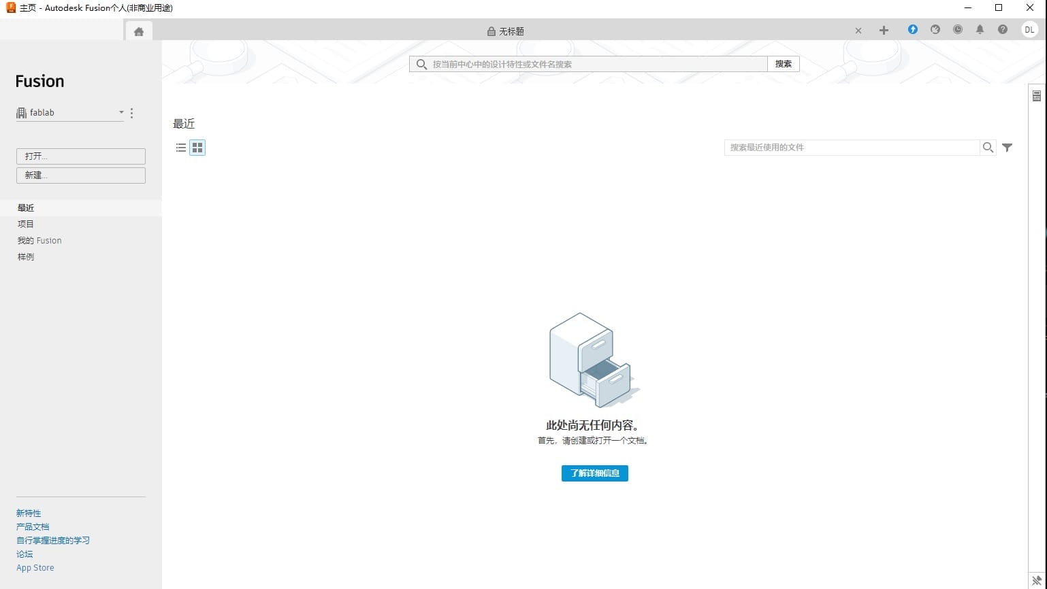
Task: Click the 搜索 button
Action: click(x=784, y=64)
